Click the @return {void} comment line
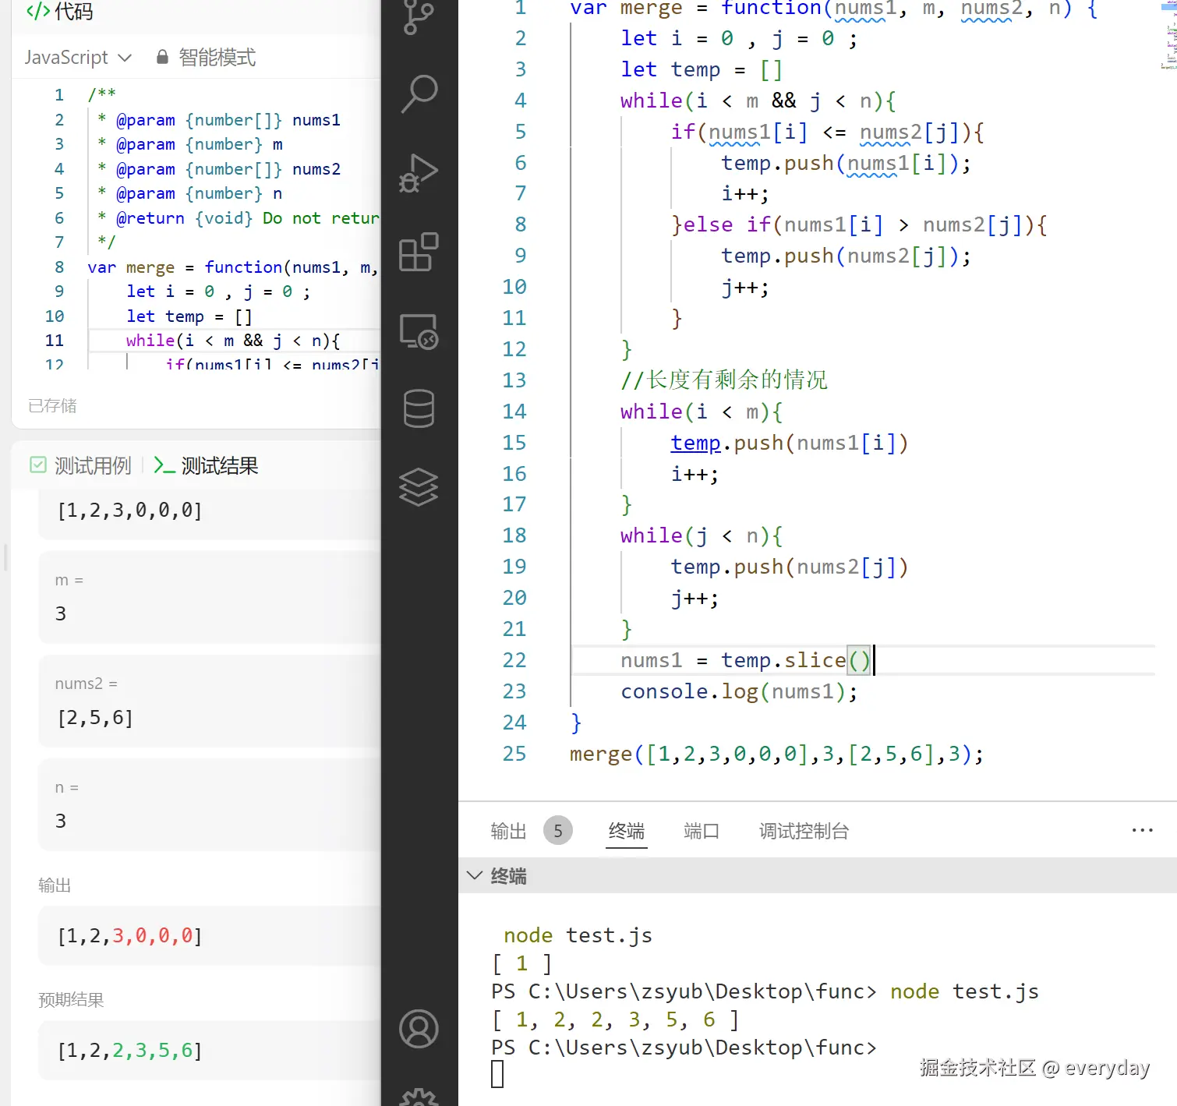1177x1106 pixels. [238, 218]
